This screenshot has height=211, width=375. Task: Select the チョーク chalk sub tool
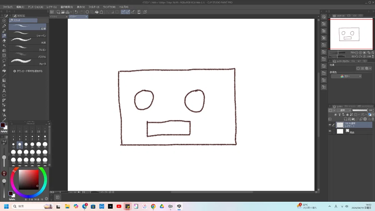(x=27, y=62)
